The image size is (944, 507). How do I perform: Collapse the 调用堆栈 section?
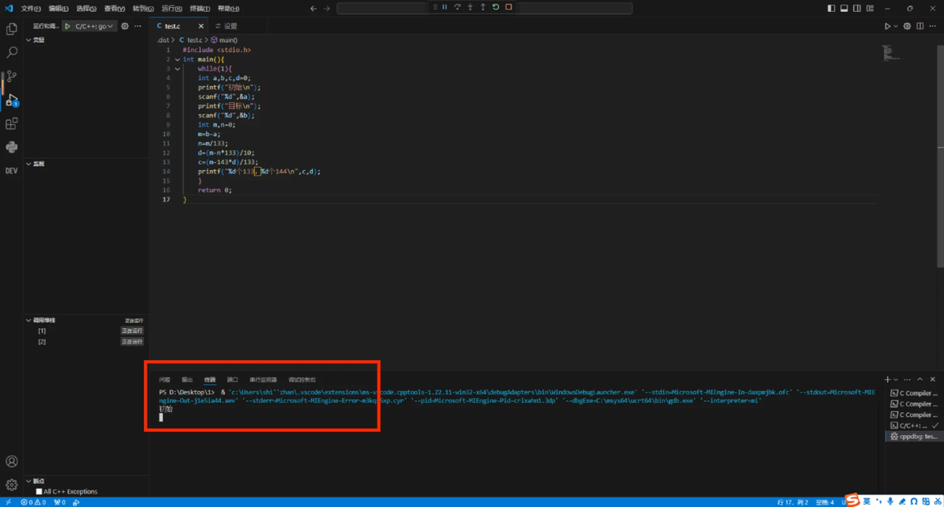click(x=29, y=320)
